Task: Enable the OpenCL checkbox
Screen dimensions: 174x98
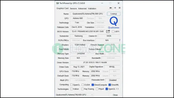Action: point(71,85)
